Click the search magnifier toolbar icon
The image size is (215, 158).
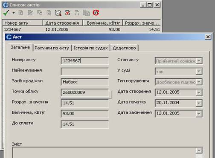tap(58, 13)
